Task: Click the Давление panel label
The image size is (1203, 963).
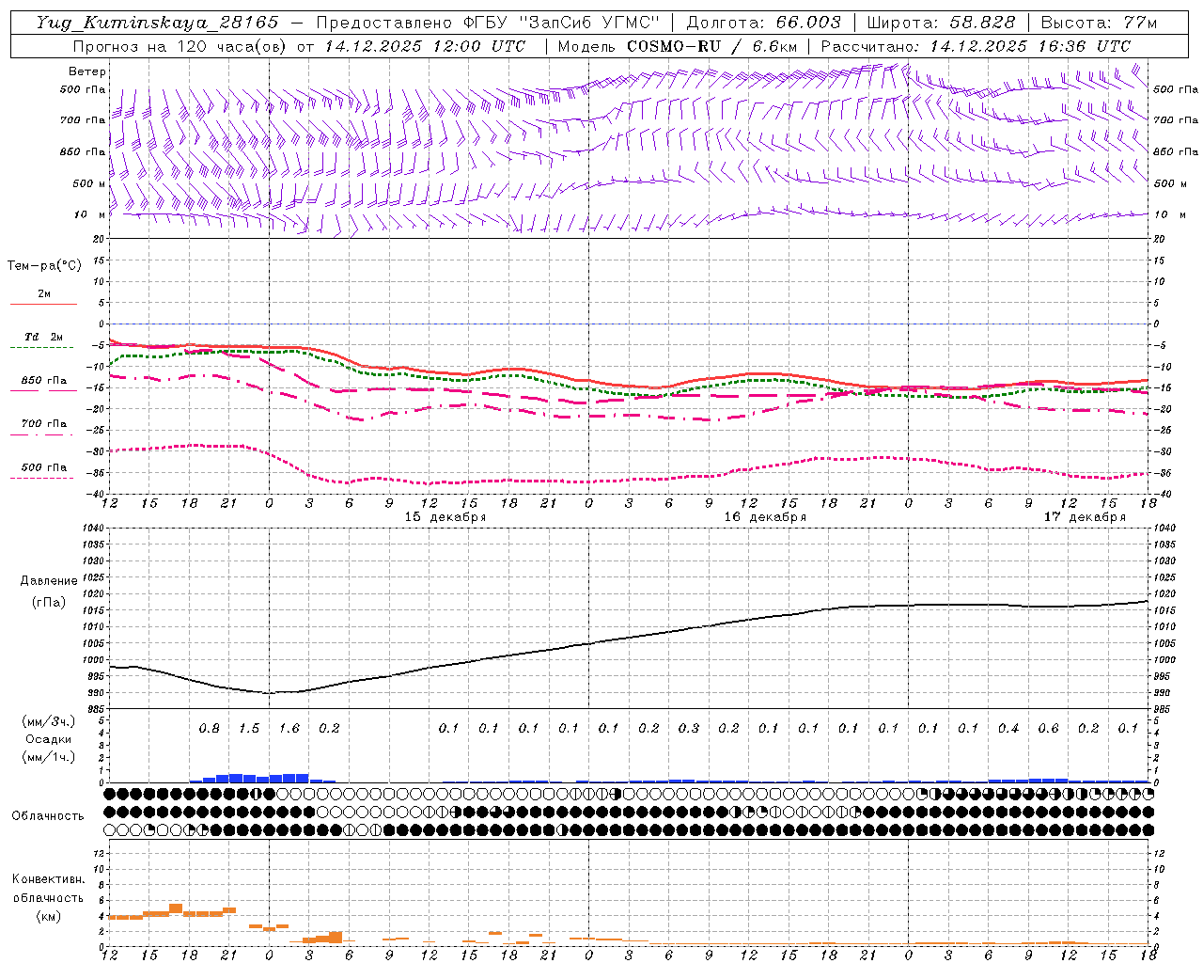Action: 47,581
